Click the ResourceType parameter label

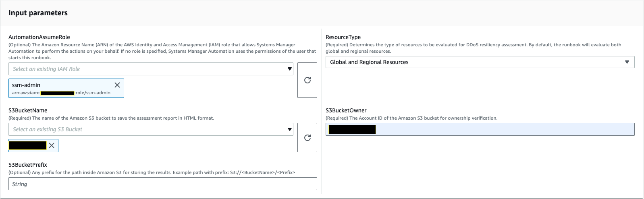click(x=343, y=37)
